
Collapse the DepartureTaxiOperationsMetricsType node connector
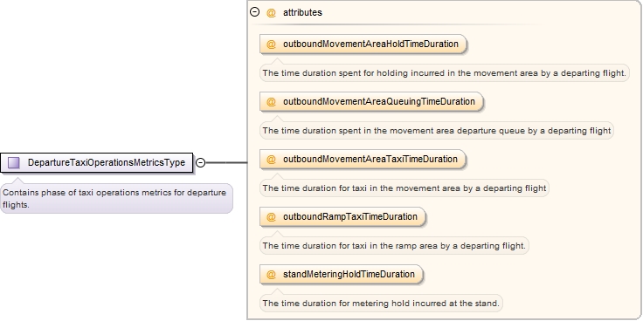[200, 163]
